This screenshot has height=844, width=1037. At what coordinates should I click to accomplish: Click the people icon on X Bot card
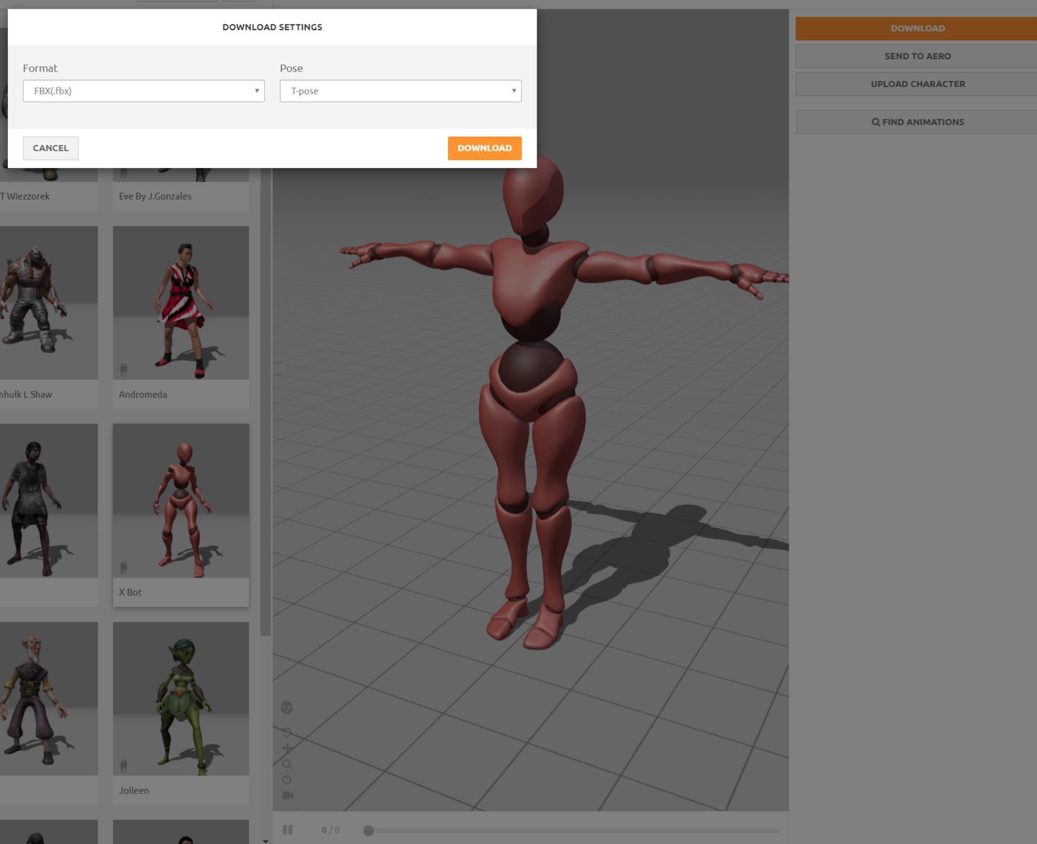click(x=123, y=568)
